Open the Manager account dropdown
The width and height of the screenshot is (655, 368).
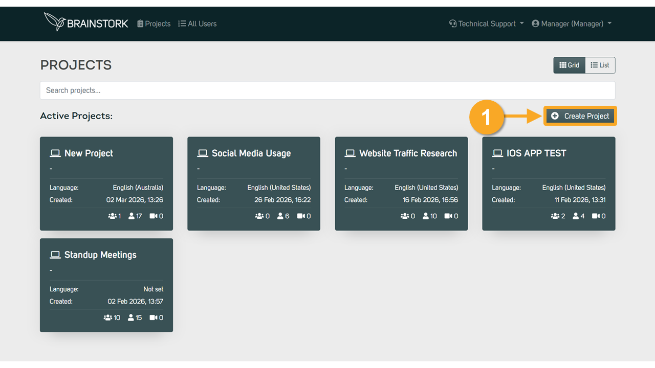coord(572,24)
